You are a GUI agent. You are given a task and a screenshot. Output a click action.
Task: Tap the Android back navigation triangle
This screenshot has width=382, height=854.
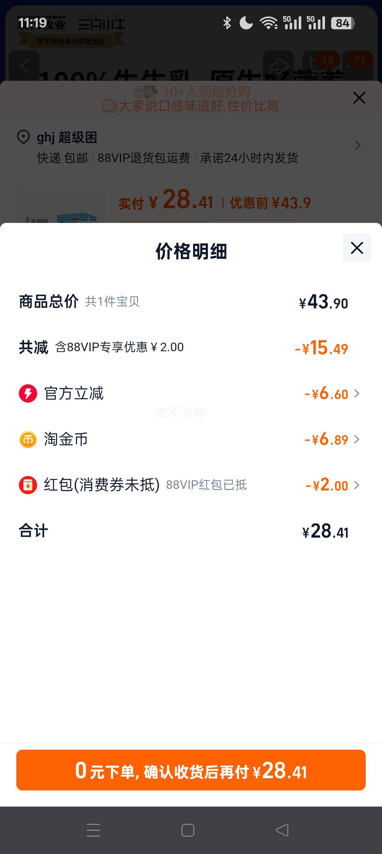(282, 830)
